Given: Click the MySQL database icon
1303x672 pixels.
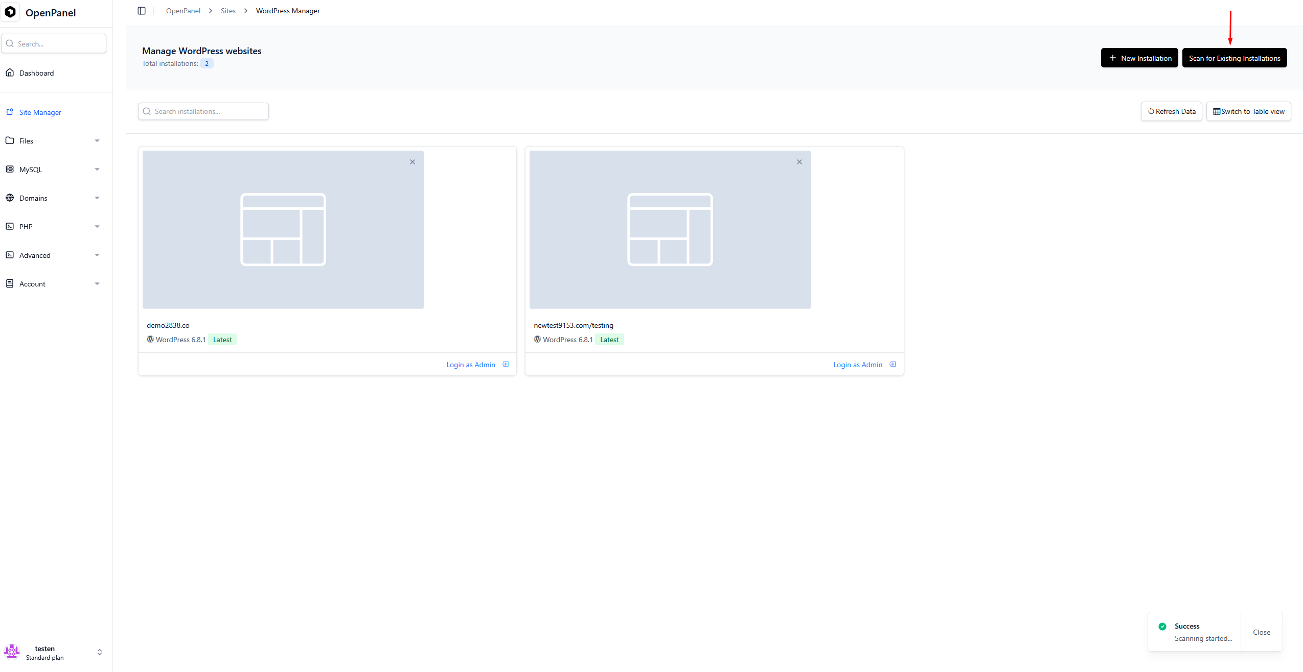Looking at the screenshot, I should pos(10,169).
